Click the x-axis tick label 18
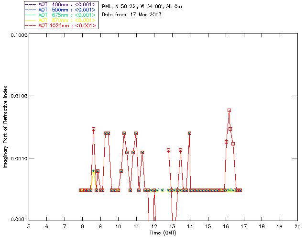This screenshot has width=306, height=245. click(x=262, y=226)
